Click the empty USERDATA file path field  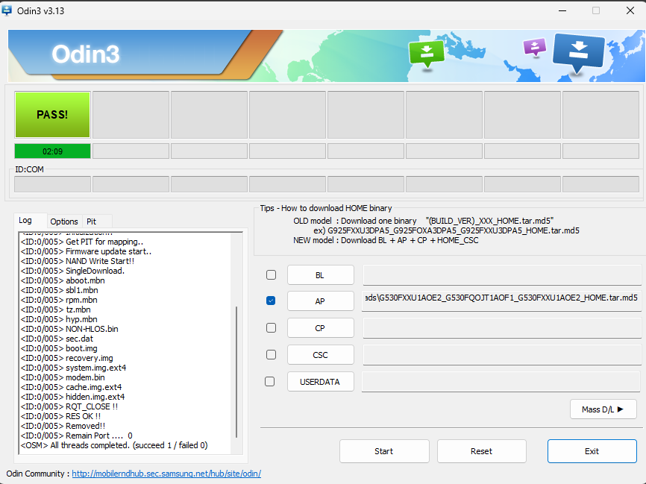tap(501, 382)
